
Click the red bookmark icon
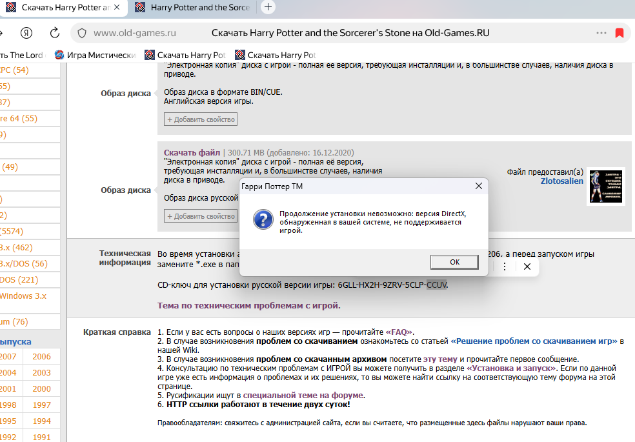point(620,33)
